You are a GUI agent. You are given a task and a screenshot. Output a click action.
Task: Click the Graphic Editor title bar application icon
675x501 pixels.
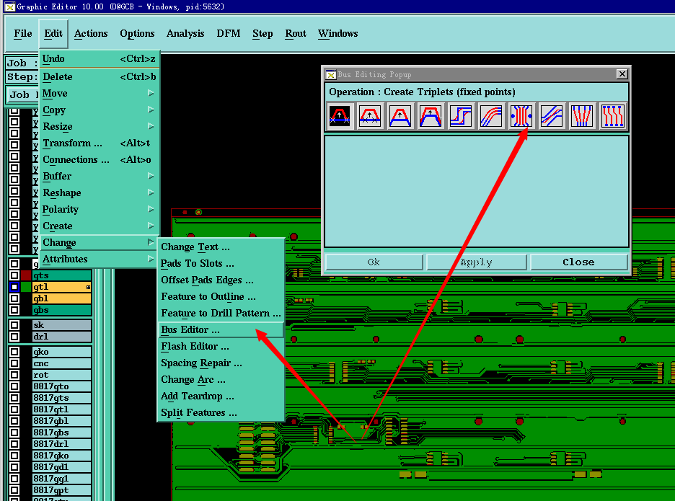click(x=10, y=6)
